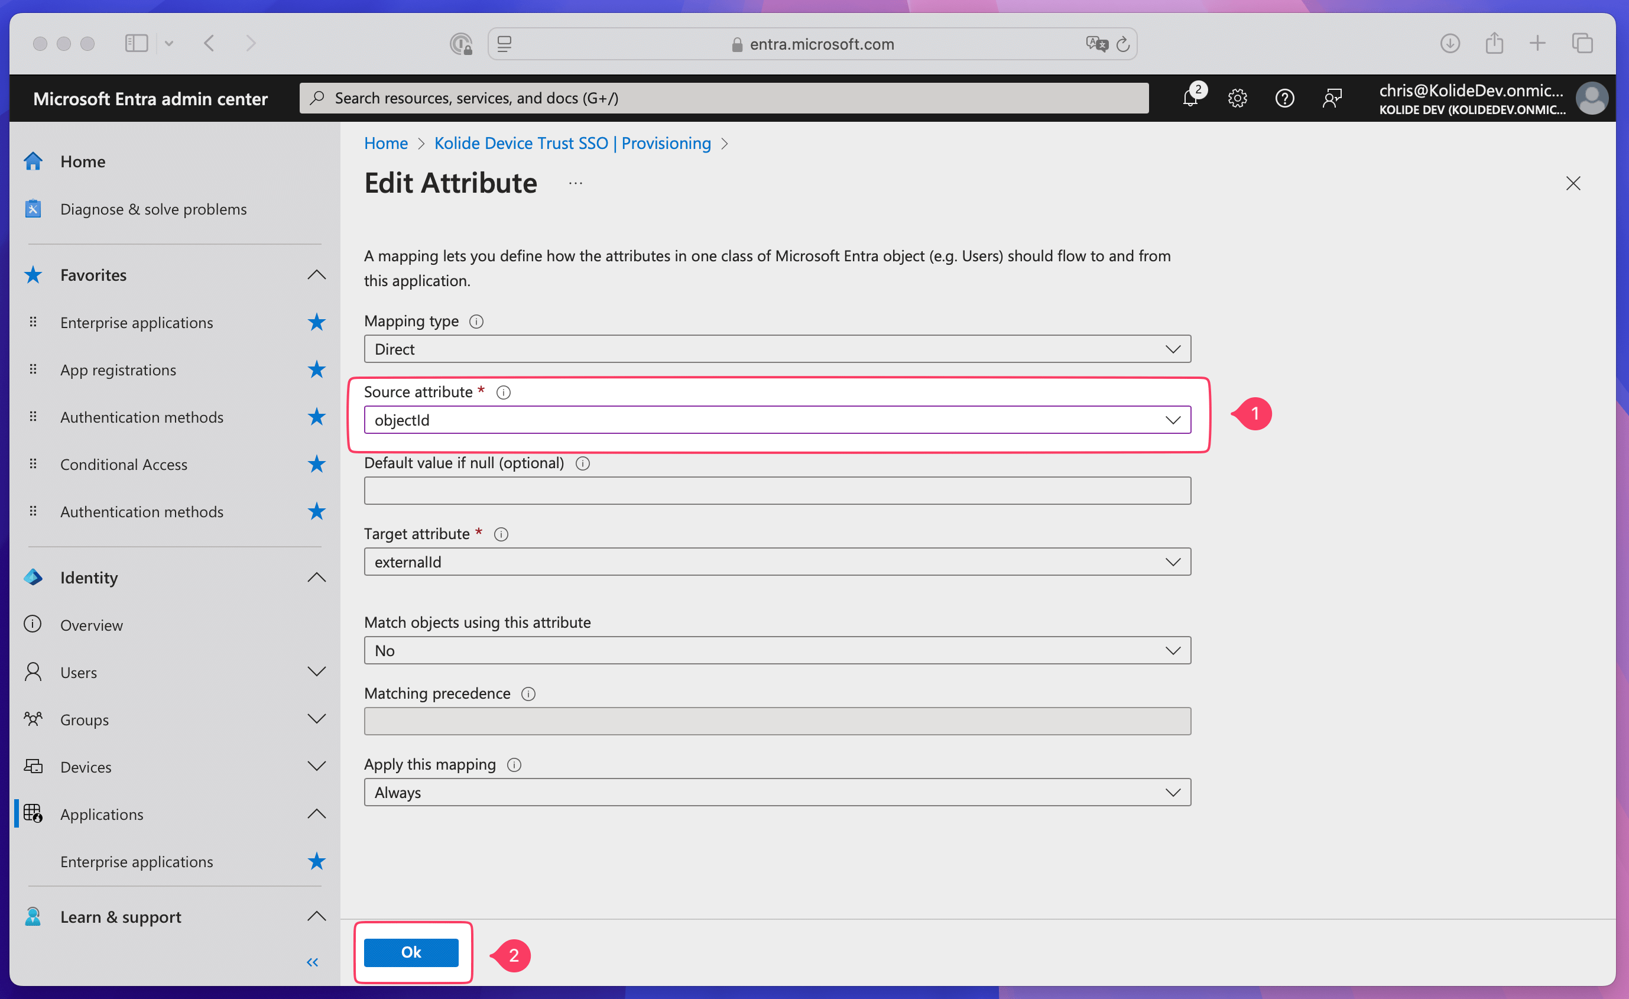Toggle the Conditional Access favorite star
The height and width of the screenshot is (999, 1629).
pos(317,464)
